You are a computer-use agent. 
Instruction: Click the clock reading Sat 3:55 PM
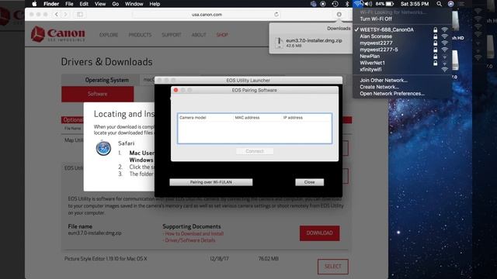pyautogui.click(x=415, y=4)
